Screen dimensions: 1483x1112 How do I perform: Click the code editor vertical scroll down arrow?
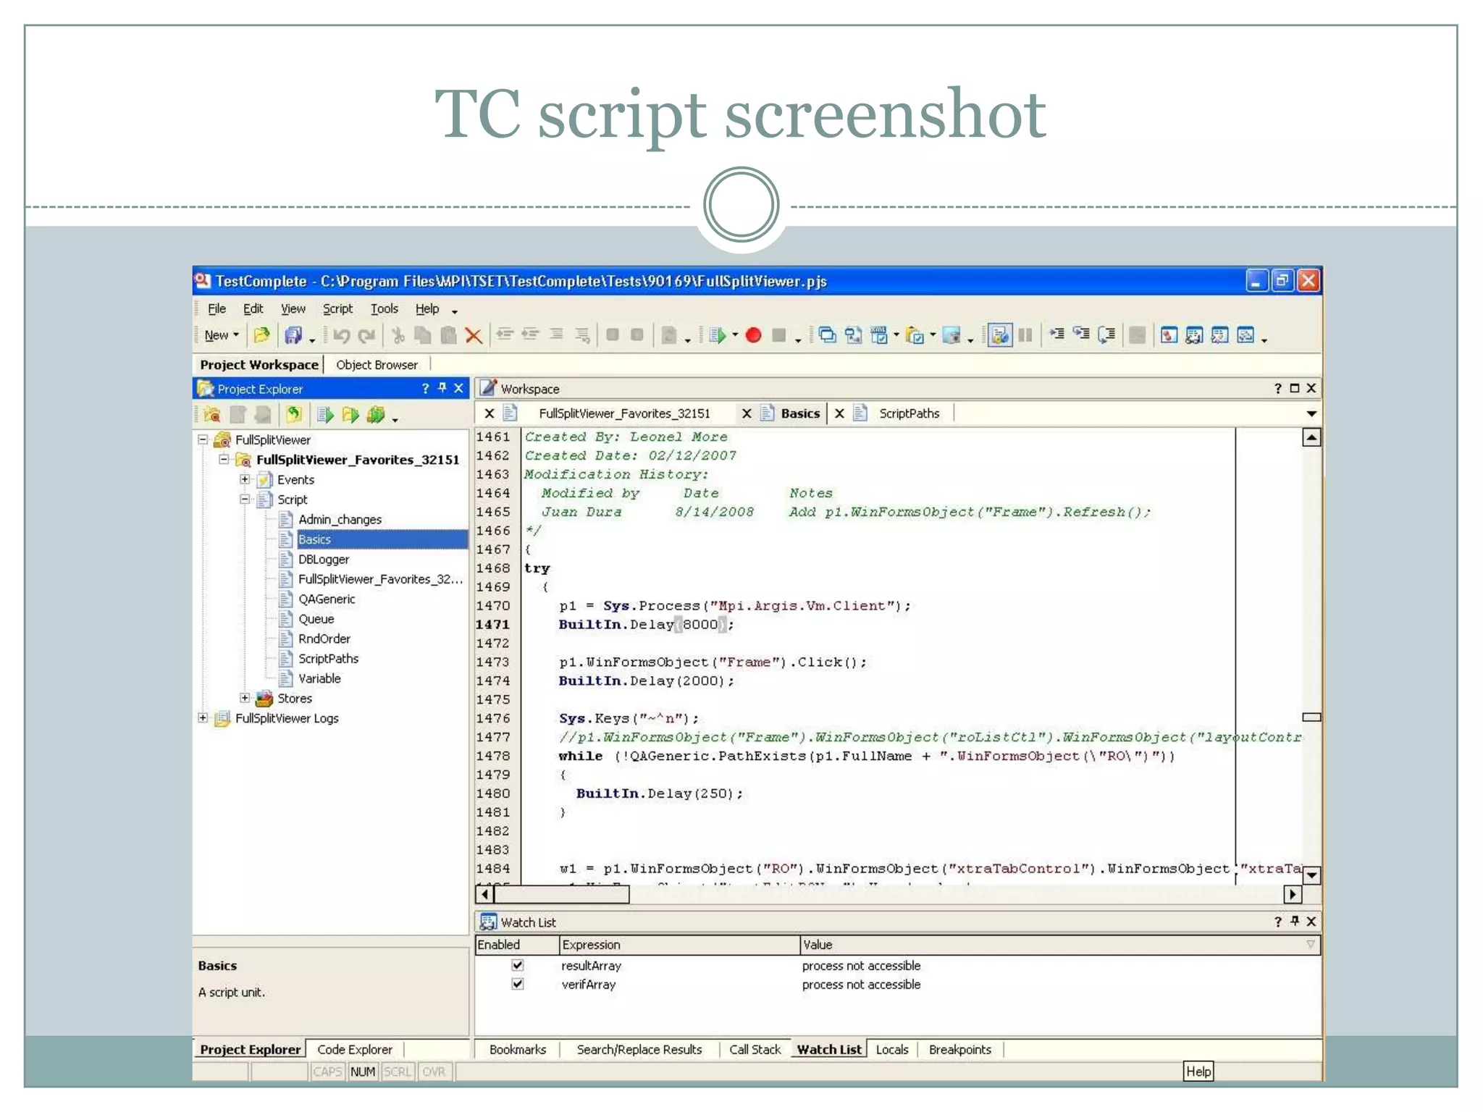1311,875
